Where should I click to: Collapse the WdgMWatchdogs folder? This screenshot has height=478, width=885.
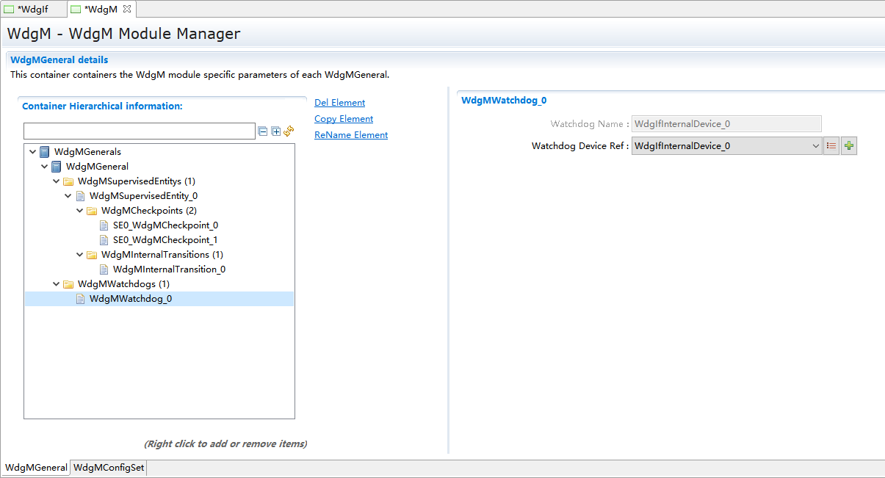click(x=57, y=284)
